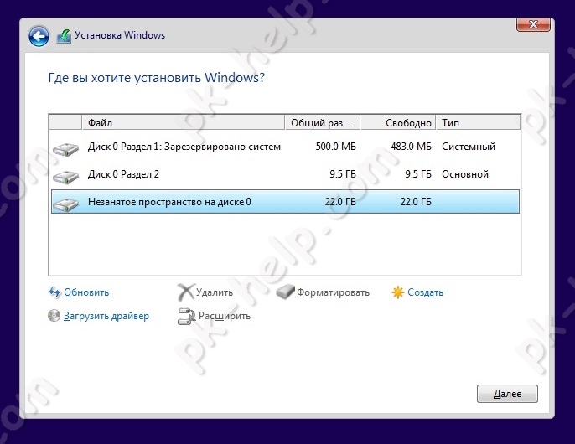Screen dimensions: 575x444
Task: Click the 500.0 МБ total size value
Action: coord(335,147)
